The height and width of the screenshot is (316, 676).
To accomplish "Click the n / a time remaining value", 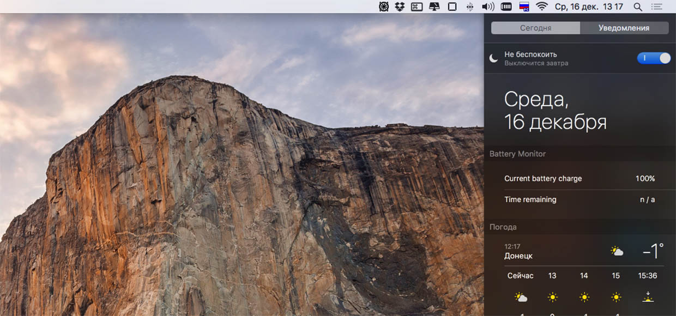I will (x=648, y=199).
